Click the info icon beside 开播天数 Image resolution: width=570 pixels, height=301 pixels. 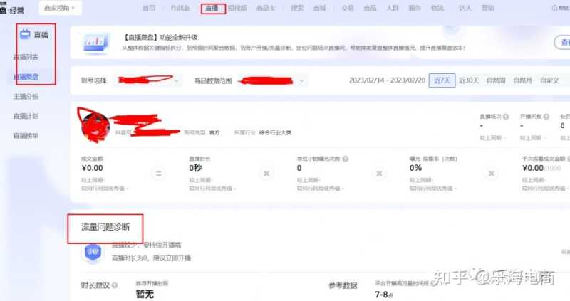click(x=546, y=117)
